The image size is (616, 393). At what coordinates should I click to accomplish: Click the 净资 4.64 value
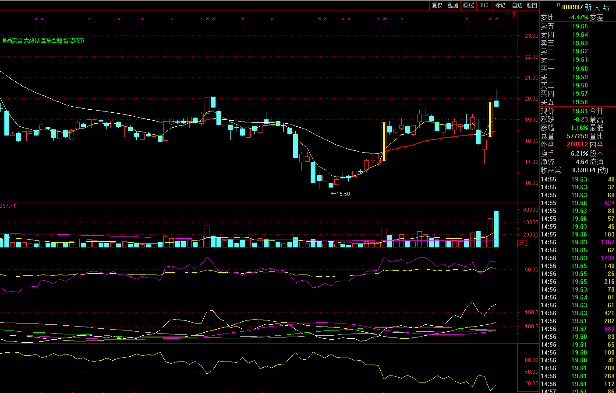[582, 162]
